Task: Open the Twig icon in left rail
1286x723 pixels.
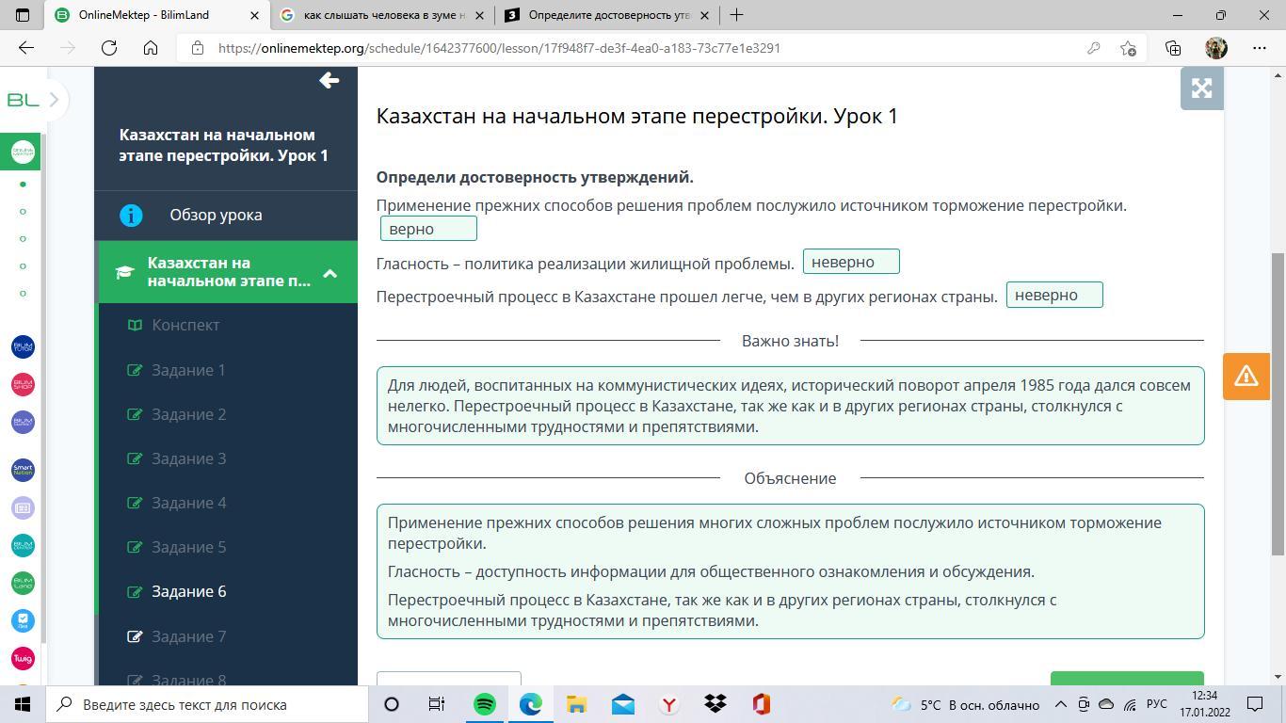Action: click(x=23, y=658)
